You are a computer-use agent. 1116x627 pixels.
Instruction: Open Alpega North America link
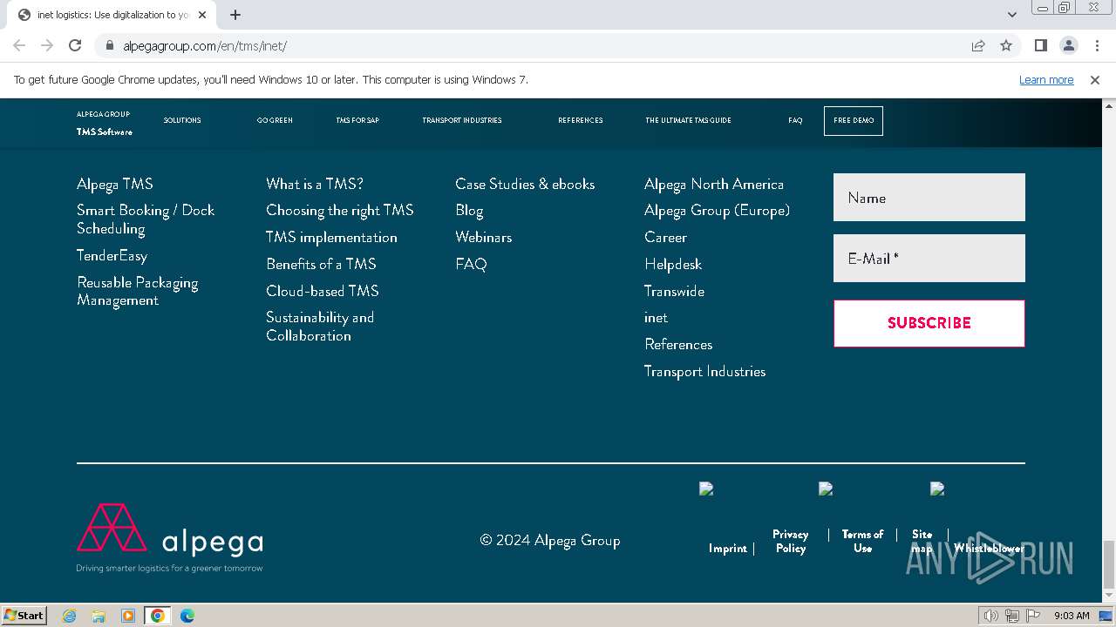coord(714,184)
